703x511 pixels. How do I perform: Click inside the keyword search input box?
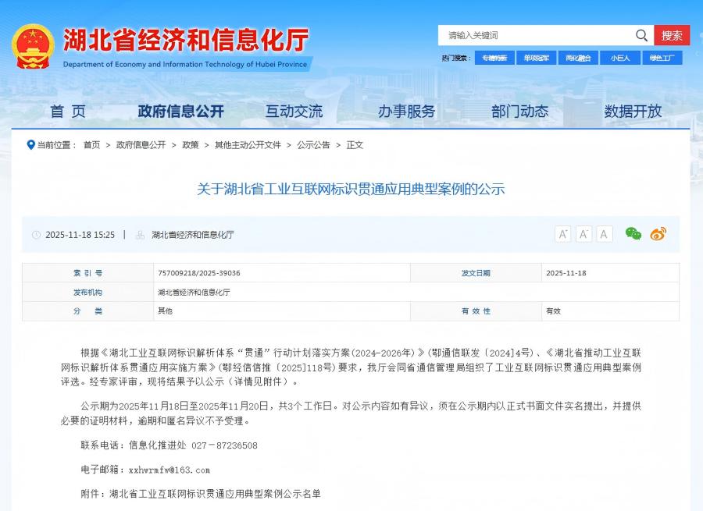point(531,35)
